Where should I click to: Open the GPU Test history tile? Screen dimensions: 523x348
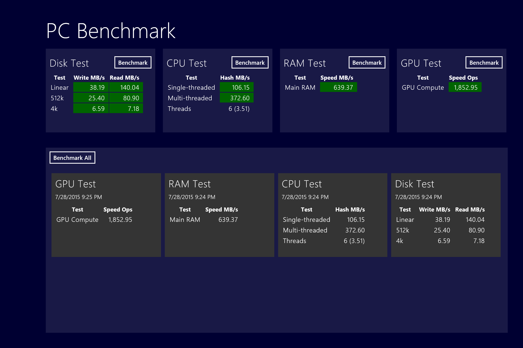tap(106, 215)
